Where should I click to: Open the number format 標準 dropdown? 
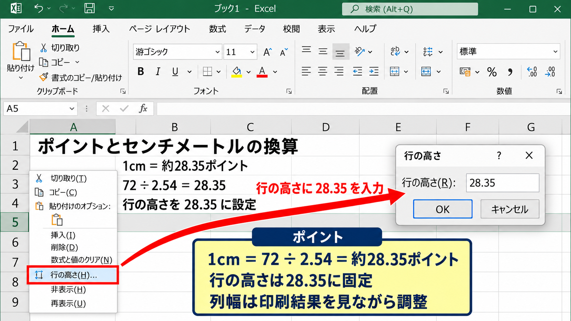[555, 52]
